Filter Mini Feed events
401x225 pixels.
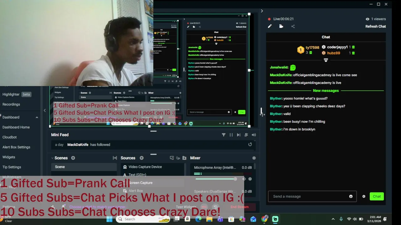pyautogui.click(x=223, y=135)
